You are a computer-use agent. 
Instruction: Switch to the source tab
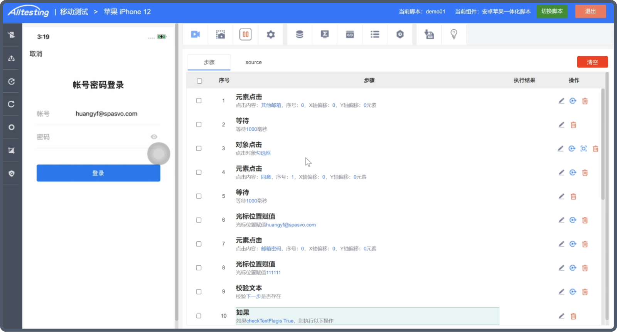coord(253,62)
